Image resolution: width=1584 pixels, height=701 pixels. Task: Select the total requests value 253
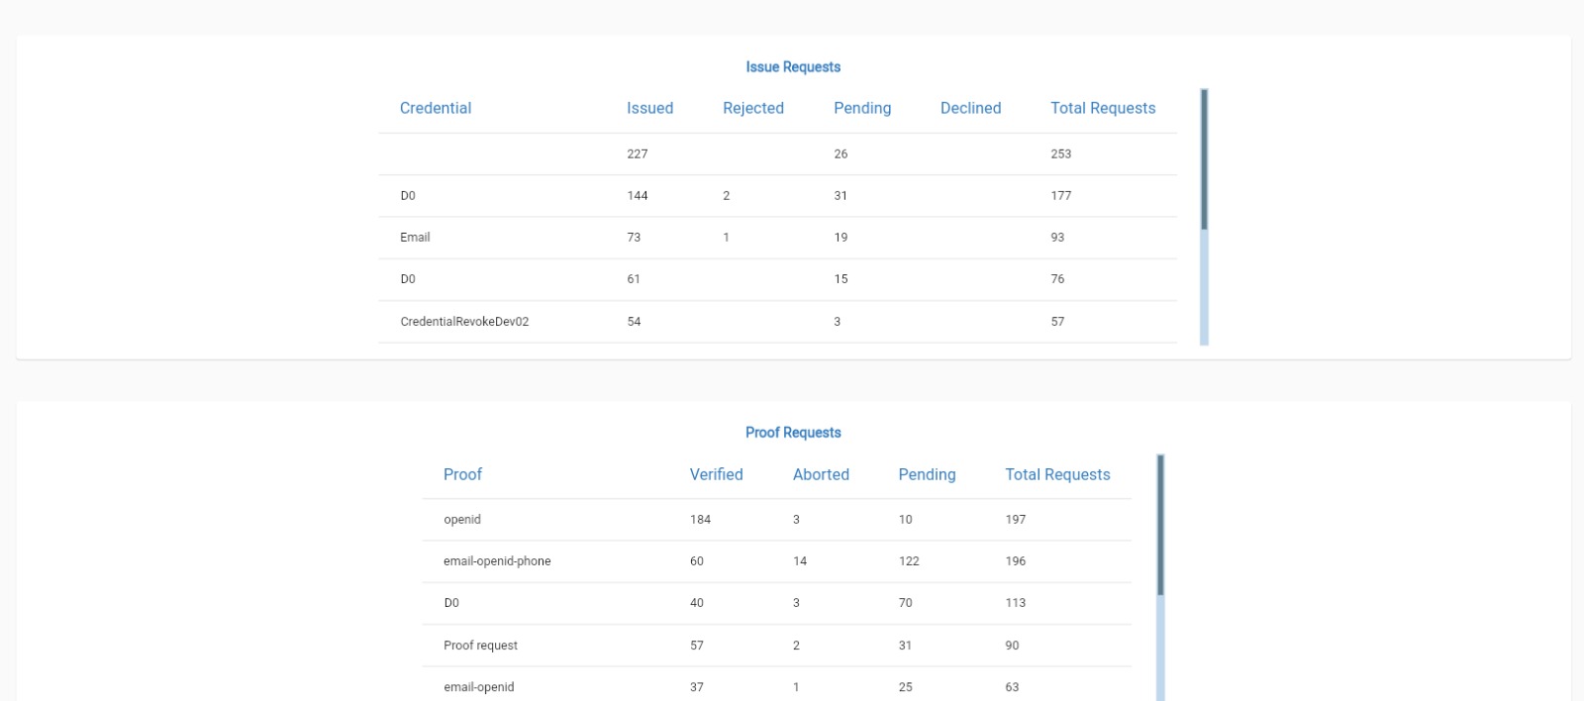(1061, 153)
